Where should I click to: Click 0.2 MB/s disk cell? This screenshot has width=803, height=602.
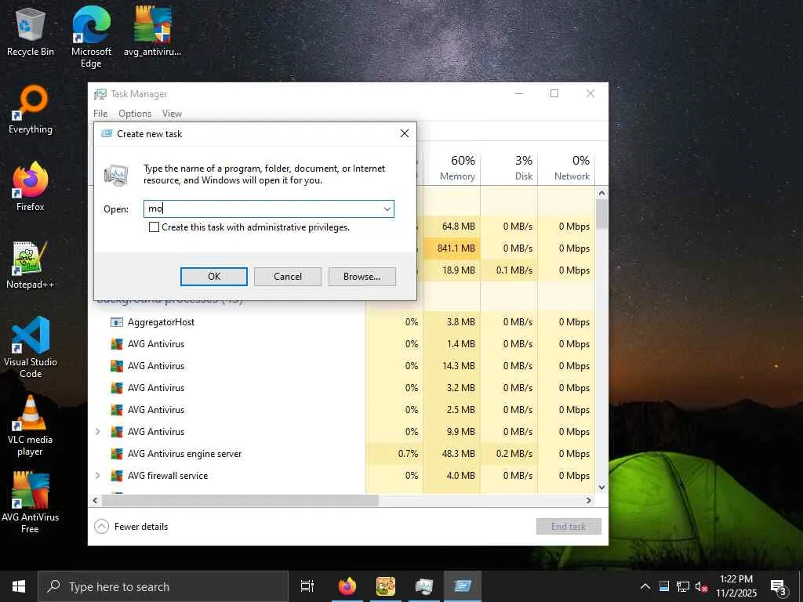pyautogui.click(x=509, y=454)
